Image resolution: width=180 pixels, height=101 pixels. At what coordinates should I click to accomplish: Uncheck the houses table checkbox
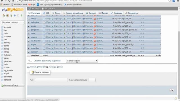click(x=29, y=37)
